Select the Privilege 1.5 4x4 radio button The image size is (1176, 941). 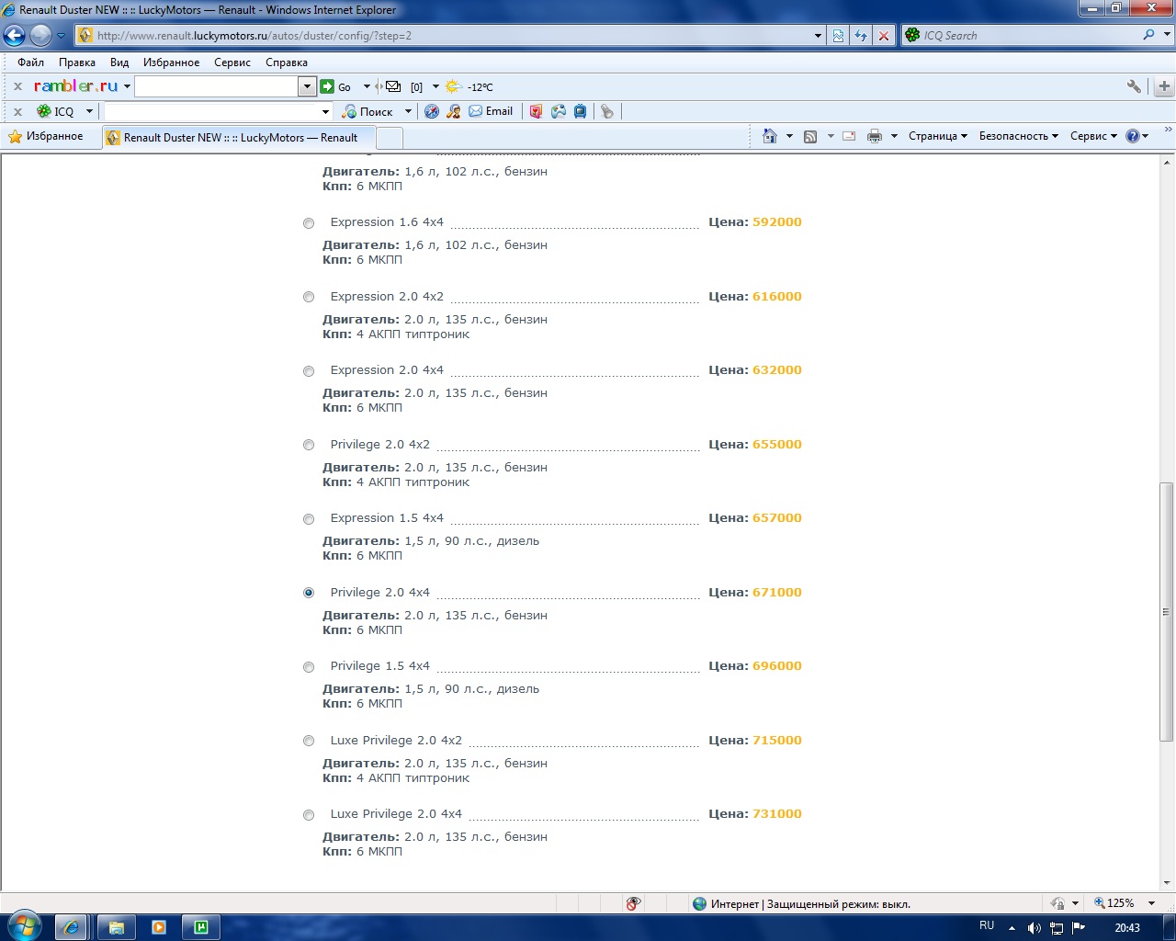pos(309,667)
